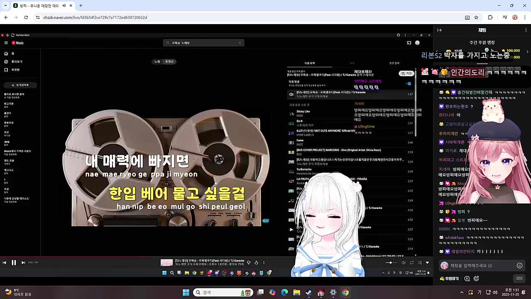Create a new playlist (새 재생목록)
The image size is (531, 299).
pyautogui.click(x=20, y=85)
